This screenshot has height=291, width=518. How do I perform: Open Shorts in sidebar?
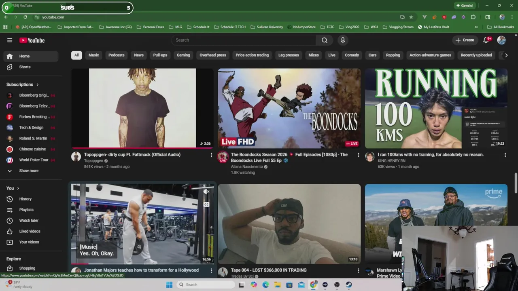pyautogui.click(x=31, y=67)
